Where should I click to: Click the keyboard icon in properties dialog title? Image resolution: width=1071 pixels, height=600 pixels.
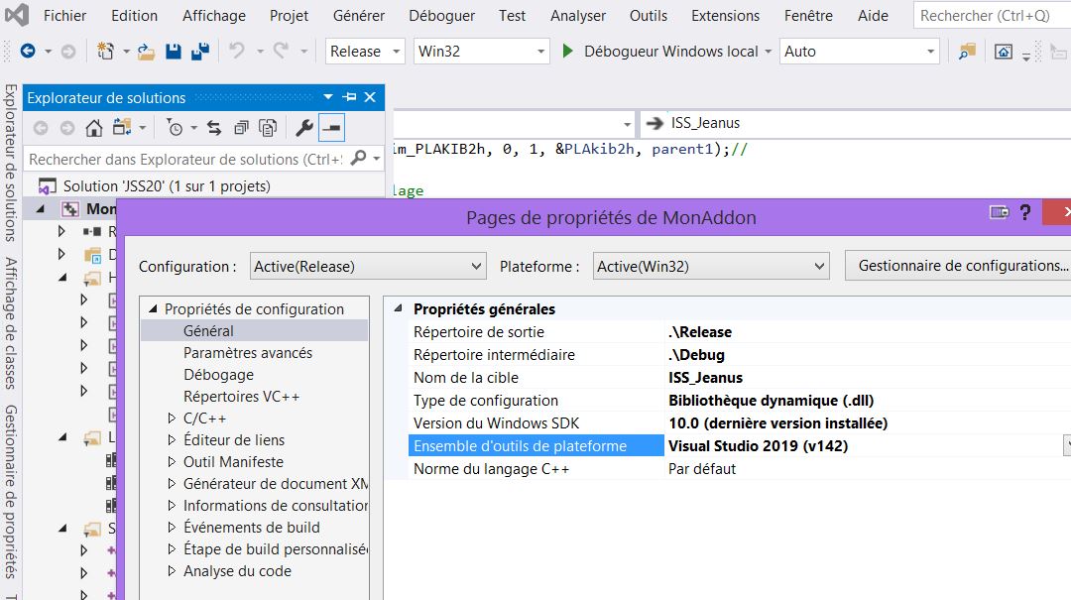coord(1000,212)
